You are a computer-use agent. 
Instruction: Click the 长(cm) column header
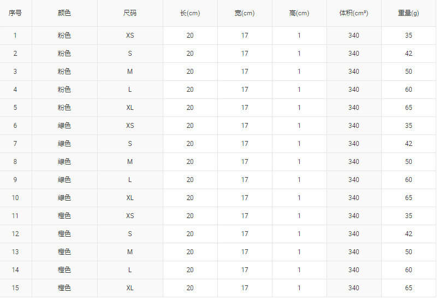190,13
